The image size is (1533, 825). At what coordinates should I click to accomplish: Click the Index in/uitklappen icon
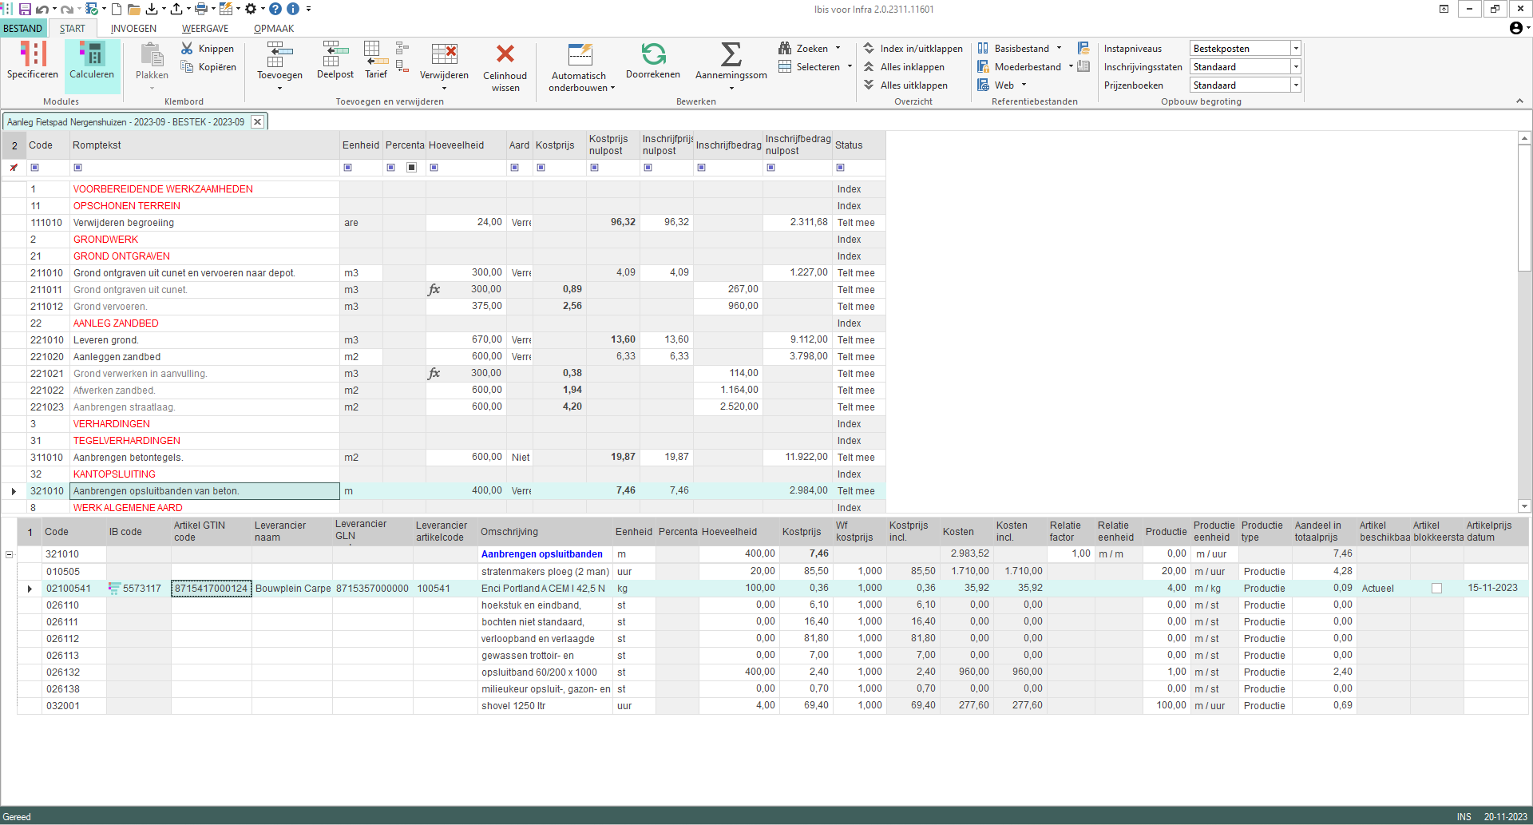pyautogui.click(x=869, y=49)
